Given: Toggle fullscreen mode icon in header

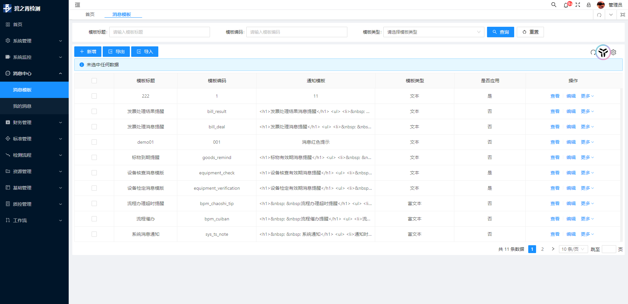Looking at the screenshot, I should (x=578, y=5).
